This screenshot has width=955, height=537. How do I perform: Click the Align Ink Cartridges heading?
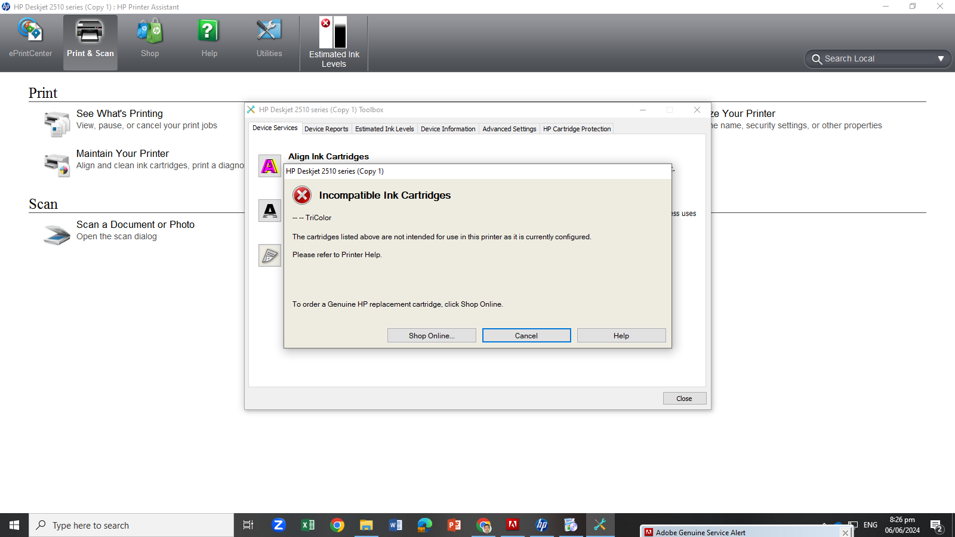tap(328, 156)
